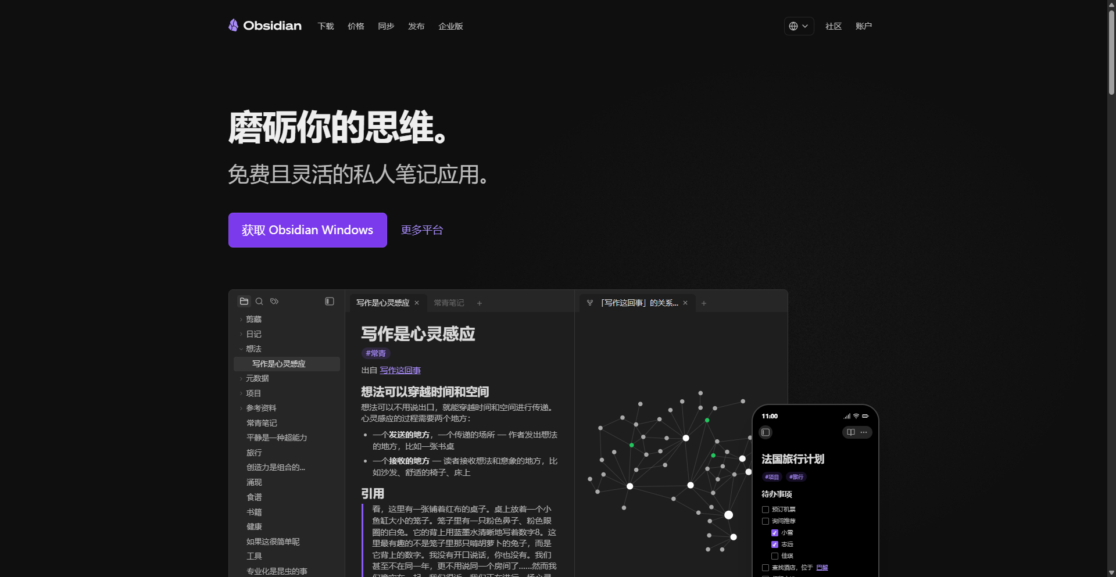Click the #常青 tag in the note
1116x577 pixels.
(376, 353)
